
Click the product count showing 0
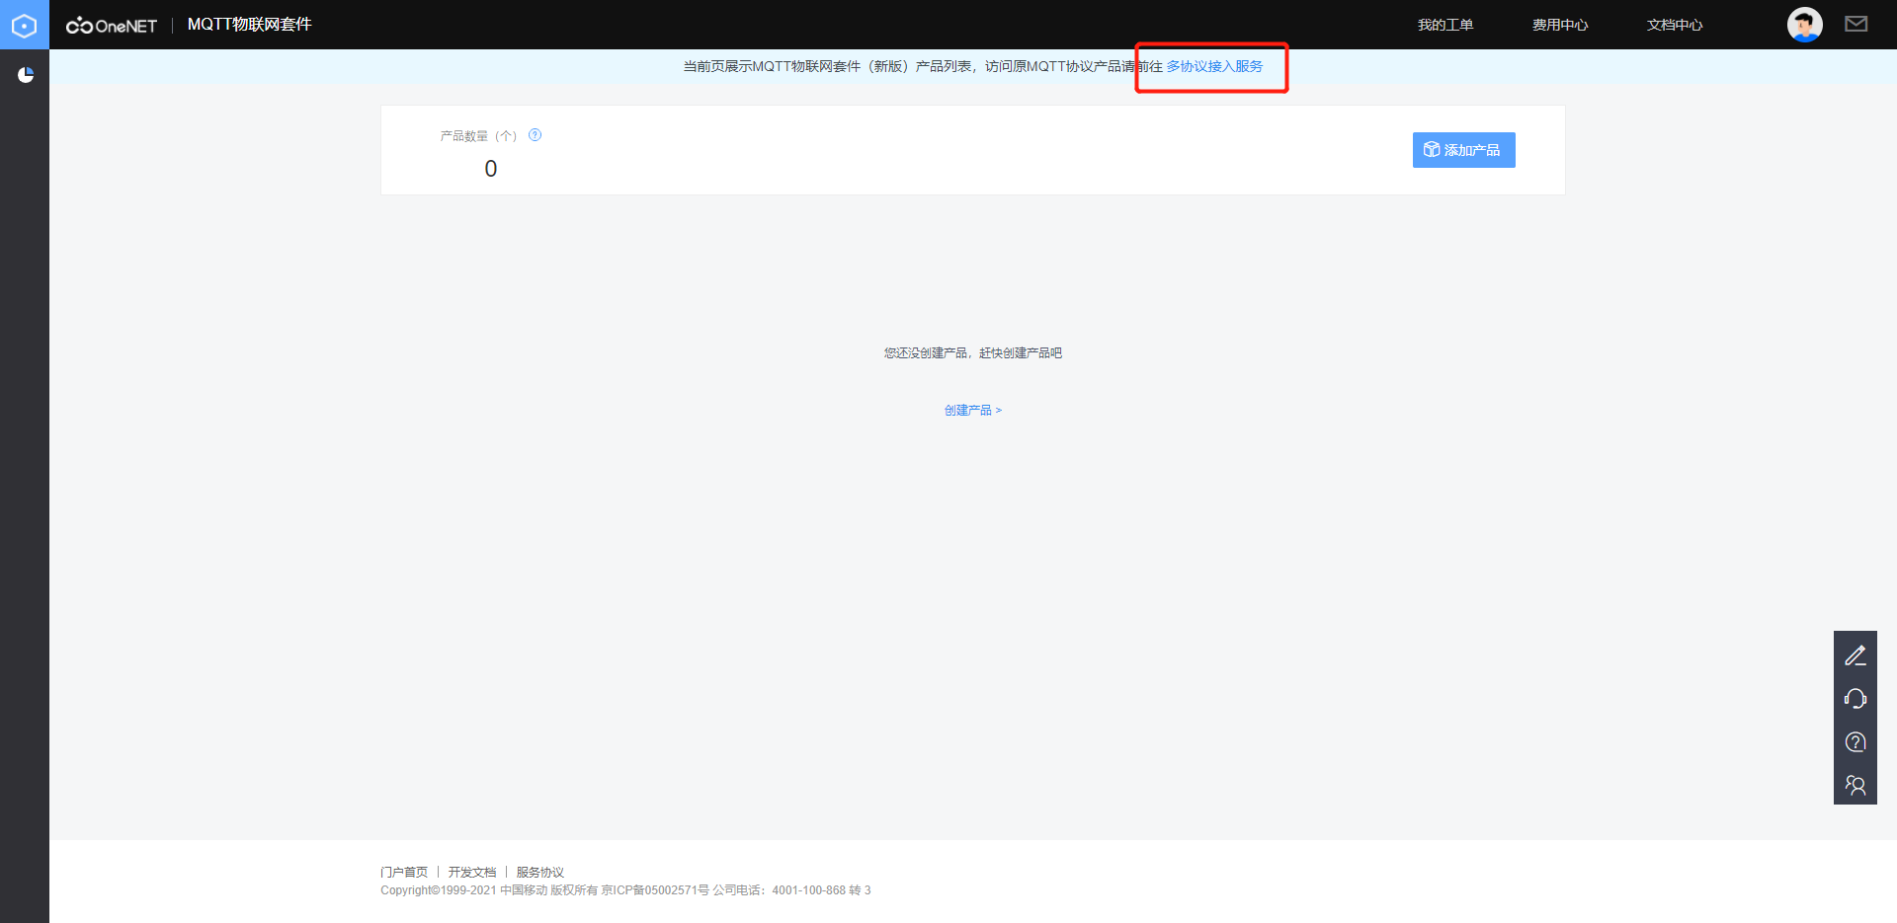pos(490,168)
